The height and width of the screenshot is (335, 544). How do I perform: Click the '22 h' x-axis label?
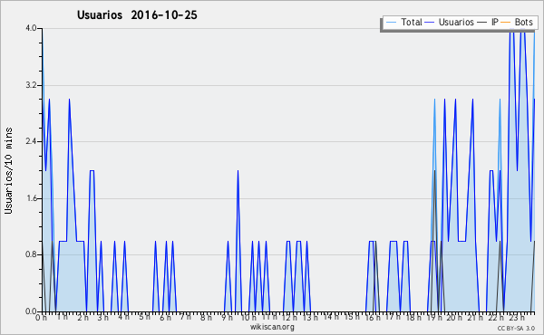point(496,318)
